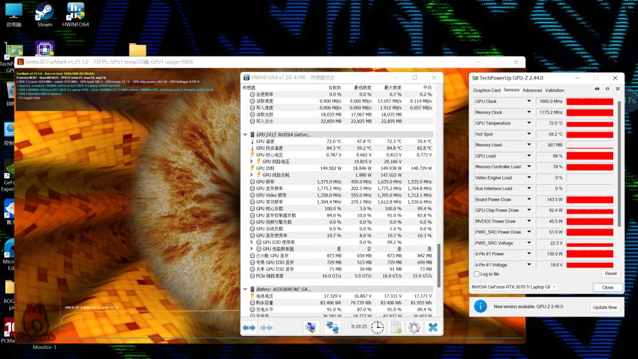Click the sensor search icon in HWiNFO

click(311, 327)
